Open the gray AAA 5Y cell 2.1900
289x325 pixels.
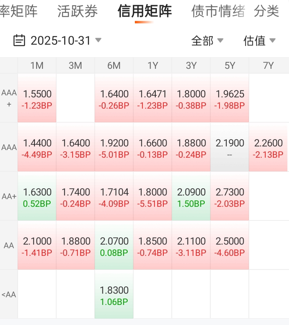click(230, 148)
